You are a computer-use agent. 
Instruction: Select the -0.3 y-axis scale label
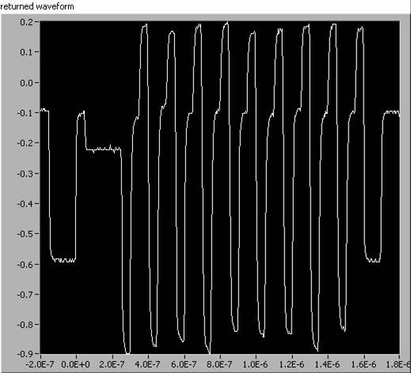(25, 174)
